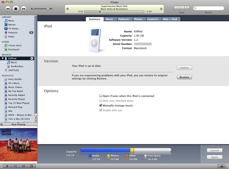The height and width of the screenshot is (169, 229).
Task: Adjust the volume slider knob
Action: pos(48,9)
